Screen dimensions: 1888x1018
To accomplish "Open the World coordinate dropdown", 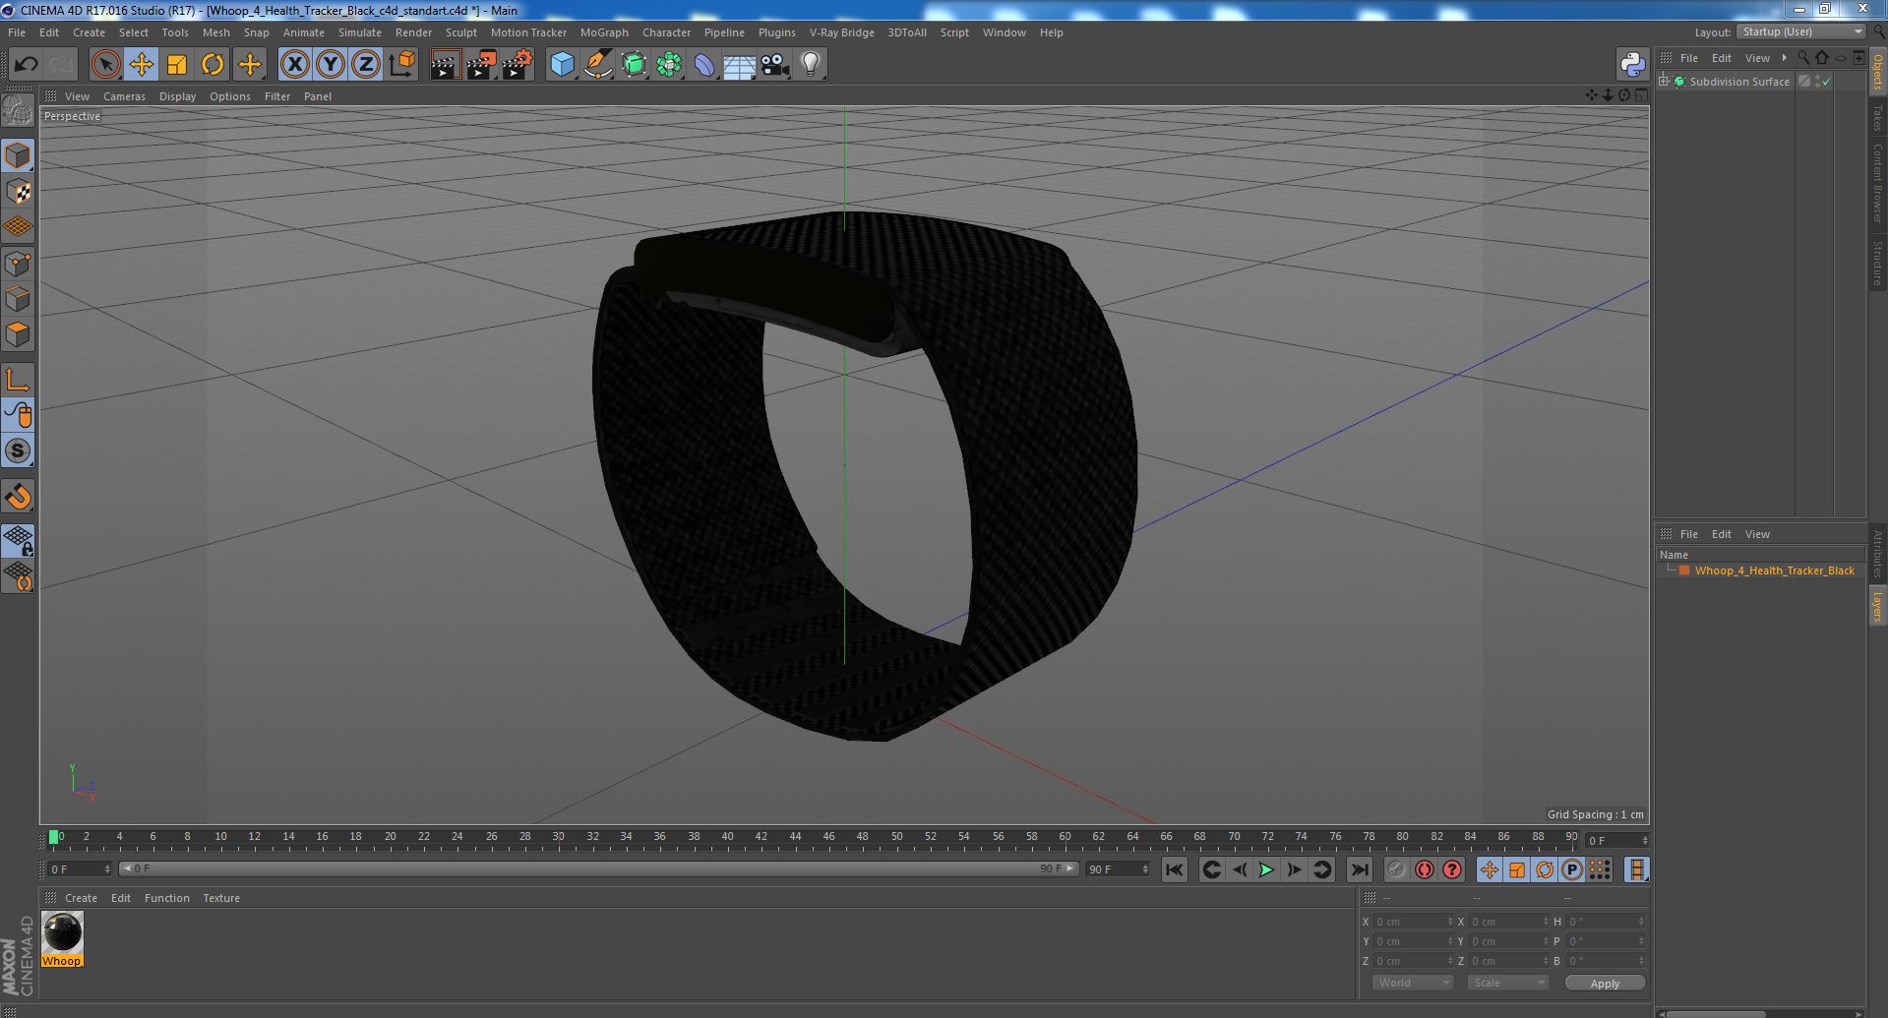I will [x=1412, y=983].
